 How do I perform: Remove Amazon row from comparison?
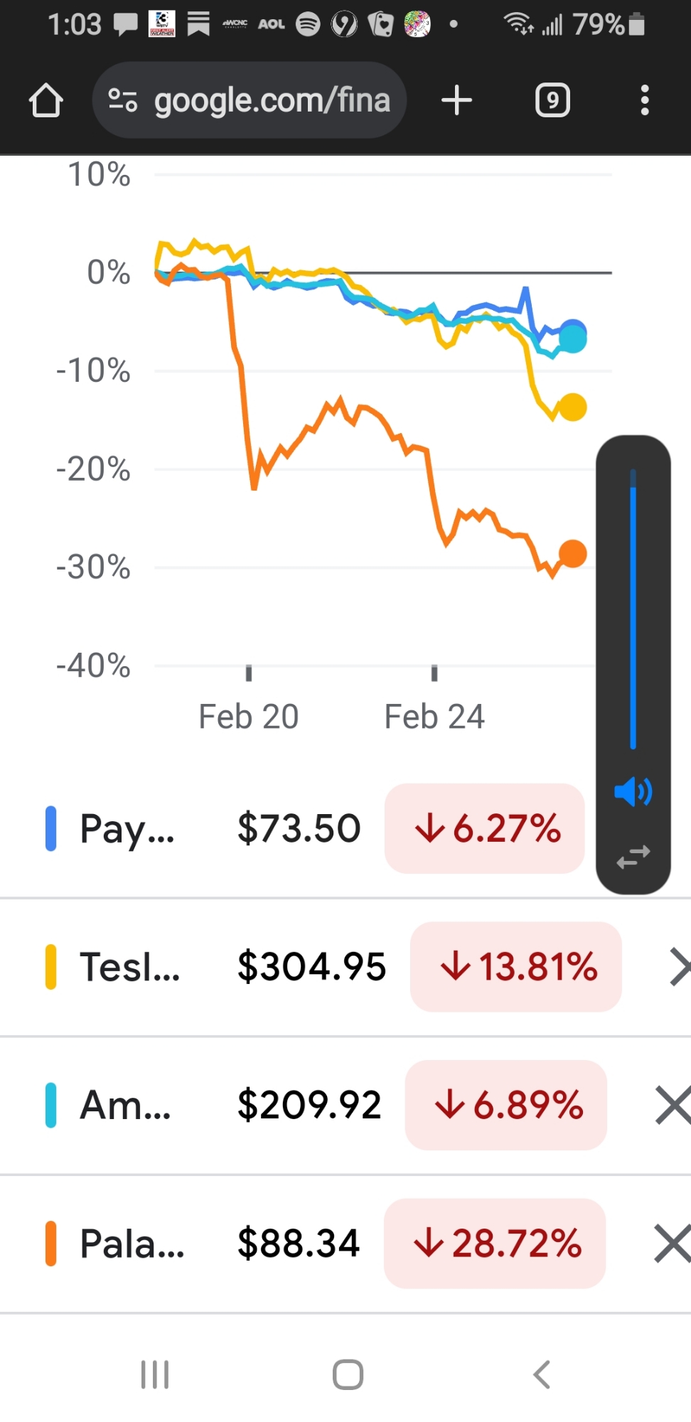tap(672, 1105)
